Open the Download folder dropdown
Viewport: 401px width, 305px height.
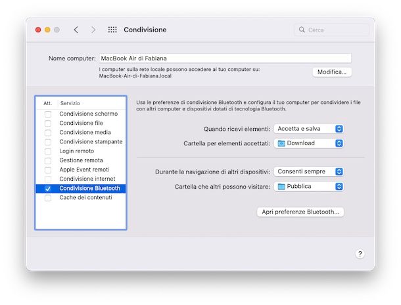pos(309,143)
